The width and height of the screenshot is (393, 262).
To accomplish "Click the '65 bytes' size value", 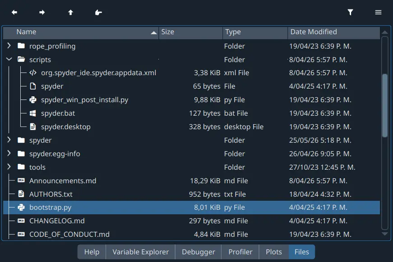I will 207,86.
